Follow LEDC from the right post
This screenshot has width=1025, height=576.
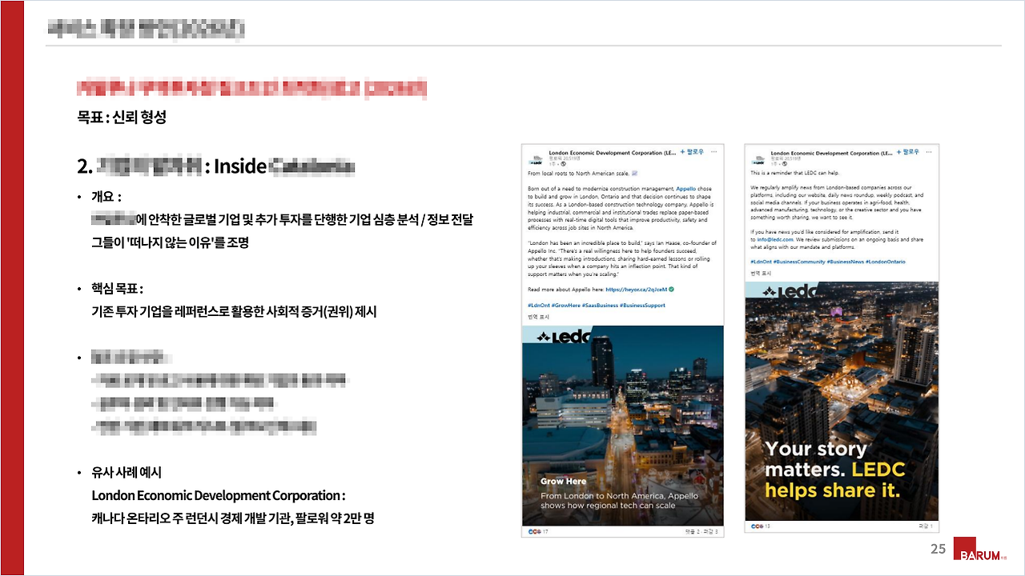[x=908, y=151]
